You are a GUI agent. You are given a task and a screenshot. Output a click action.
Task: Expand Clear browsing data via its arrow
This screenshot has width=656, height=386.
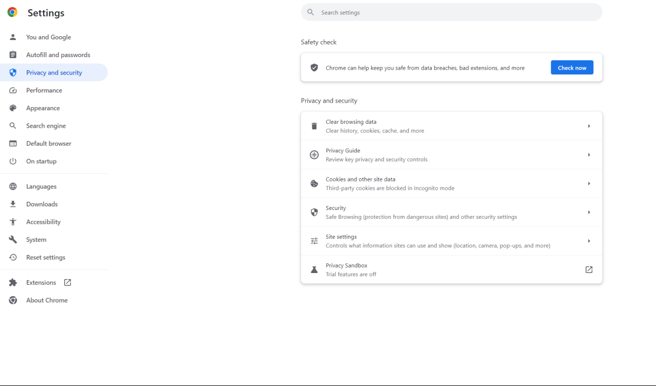tap(589, 126)
